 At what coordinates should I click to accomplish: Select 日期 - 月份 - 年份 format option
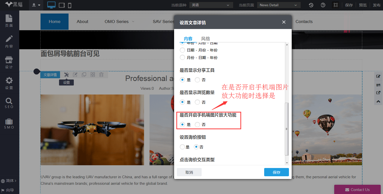[182, 50]
